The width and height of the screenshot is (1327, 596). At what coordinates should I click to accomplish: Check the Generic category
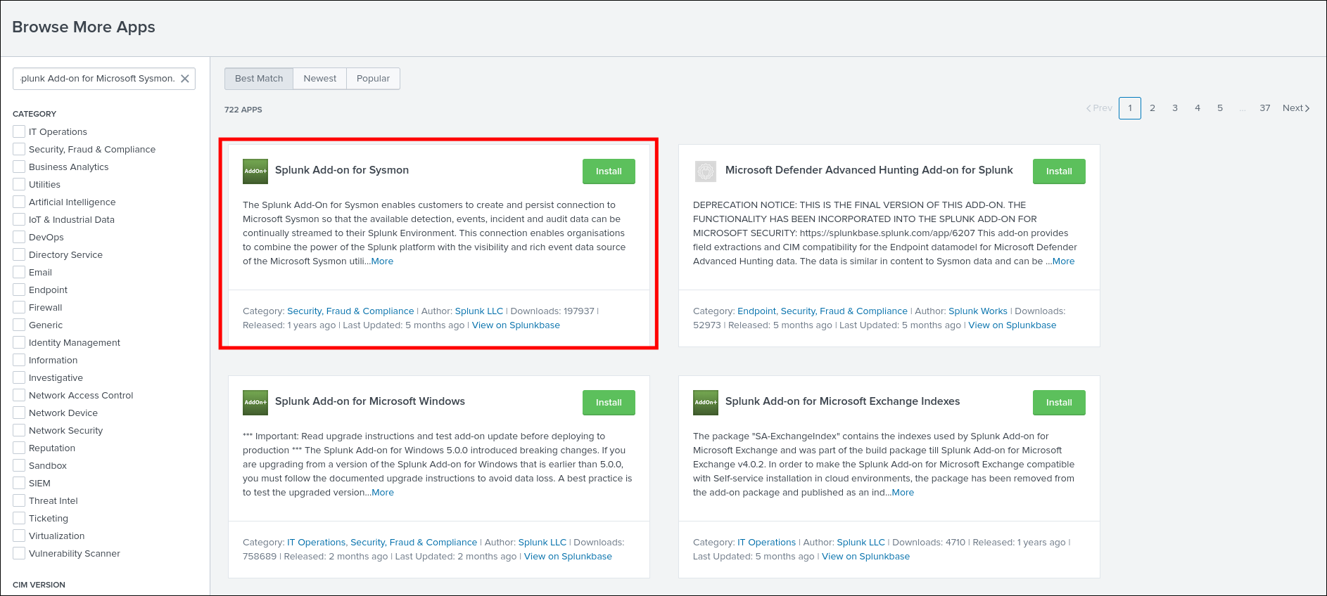pos(19,325)
